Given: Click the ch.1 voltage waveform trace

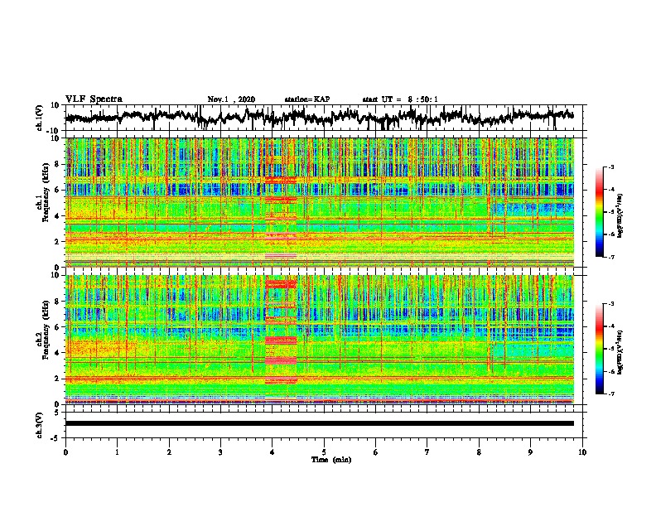Looking at the screenshot, I should (x=319, y=117).
